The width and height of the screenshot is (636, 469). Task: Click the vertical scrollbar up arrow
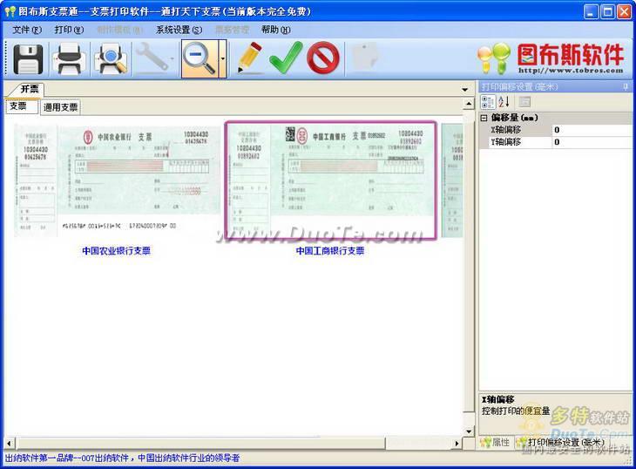pos(469,104)
